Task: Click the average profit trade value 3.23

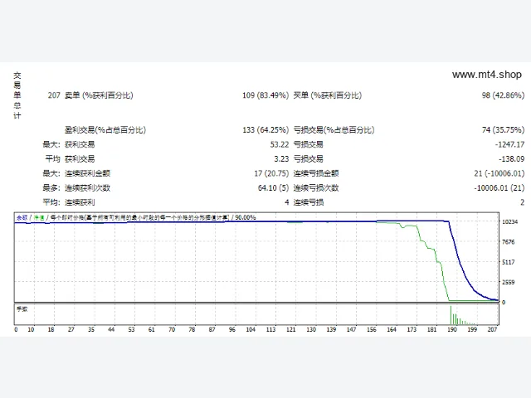Action: tap(281, 159)
